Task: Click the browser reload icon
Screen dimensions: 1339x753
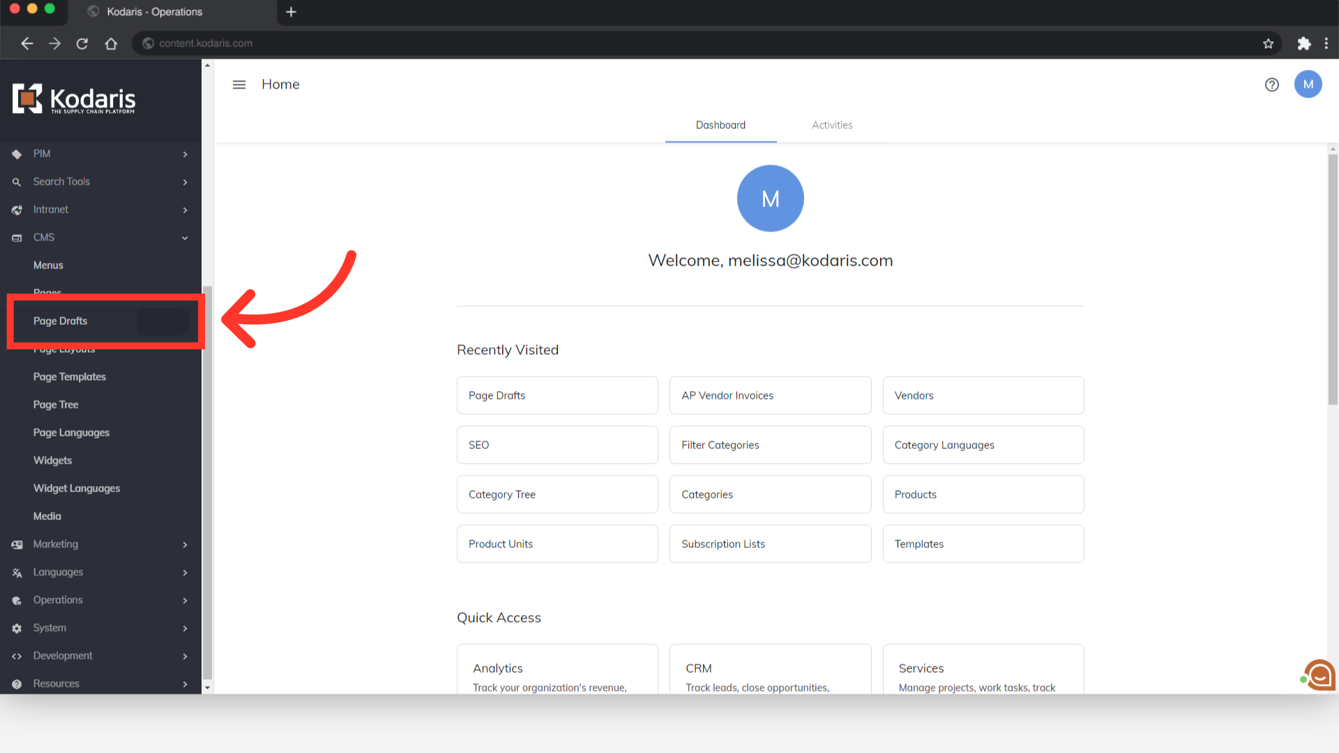Action: pos(82,43)
